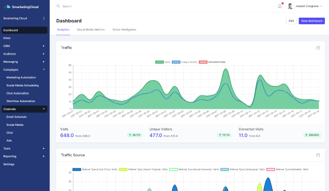Expand the CRM sidebar arrow
329x191 pixels.
point(44,46)
